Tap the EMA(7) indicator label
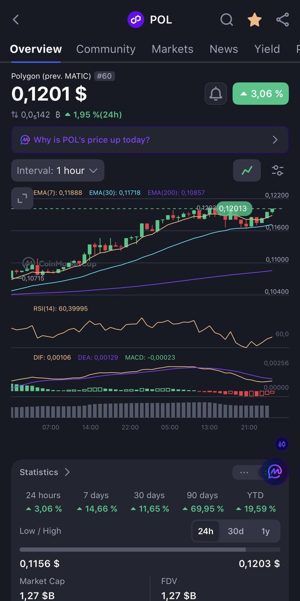Viewport: 300px width, 601px height. [58, 192]
